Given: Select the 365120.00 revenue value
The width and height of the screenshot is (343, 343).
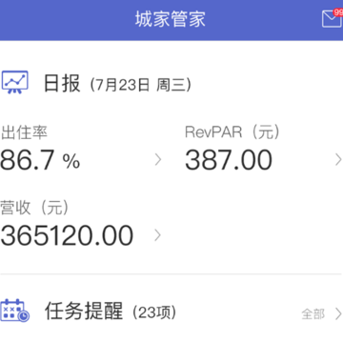Looking at the screenshot, I should [x=67, y=235].
